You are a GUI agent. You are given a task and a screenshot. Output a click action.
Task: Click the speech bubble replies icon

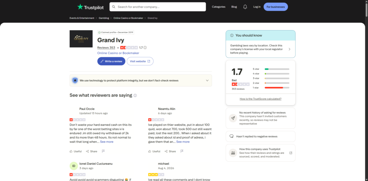click(231, 136)
